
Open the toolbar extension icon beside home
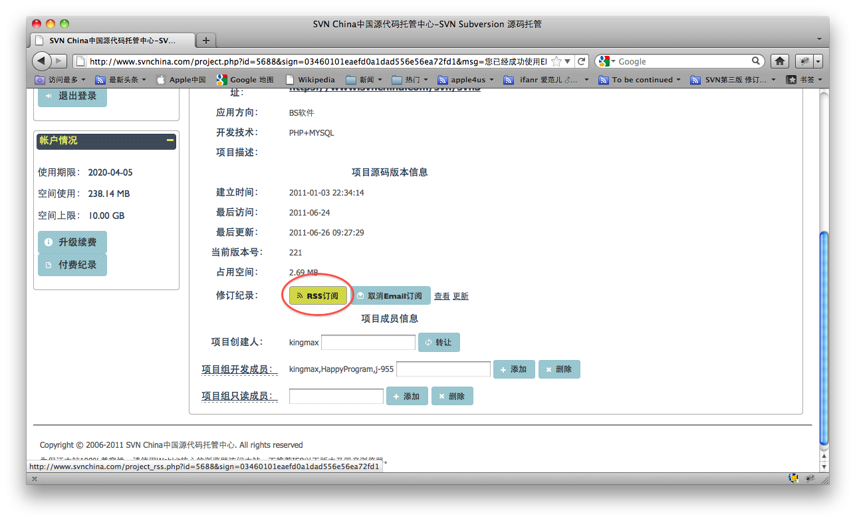tap(804, 61)
